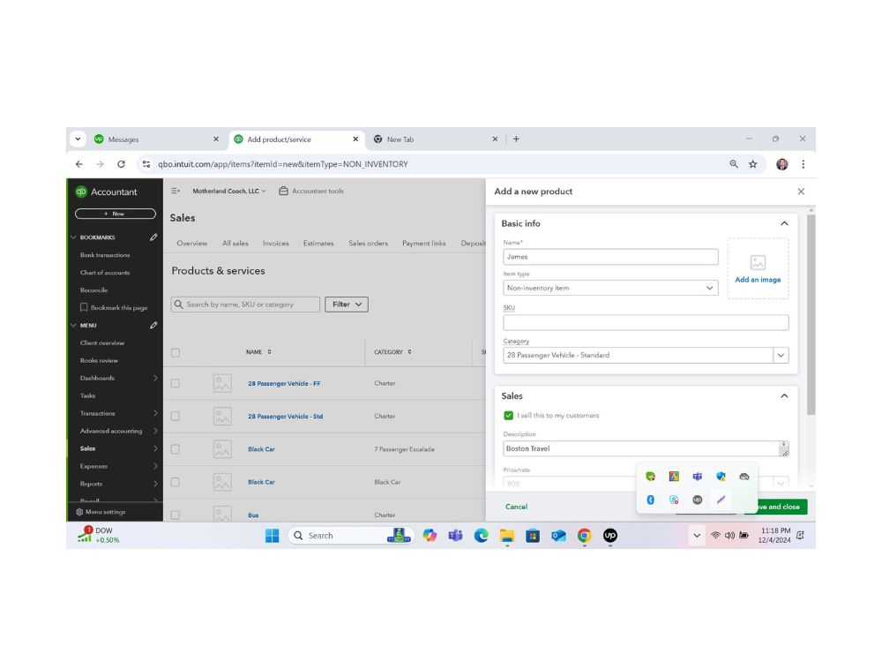
Task: Click the Name input field
Action: pyautogui.click(x=610, y=257)
